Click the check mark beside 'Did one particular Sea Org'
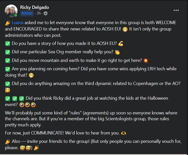 point(8,52)
